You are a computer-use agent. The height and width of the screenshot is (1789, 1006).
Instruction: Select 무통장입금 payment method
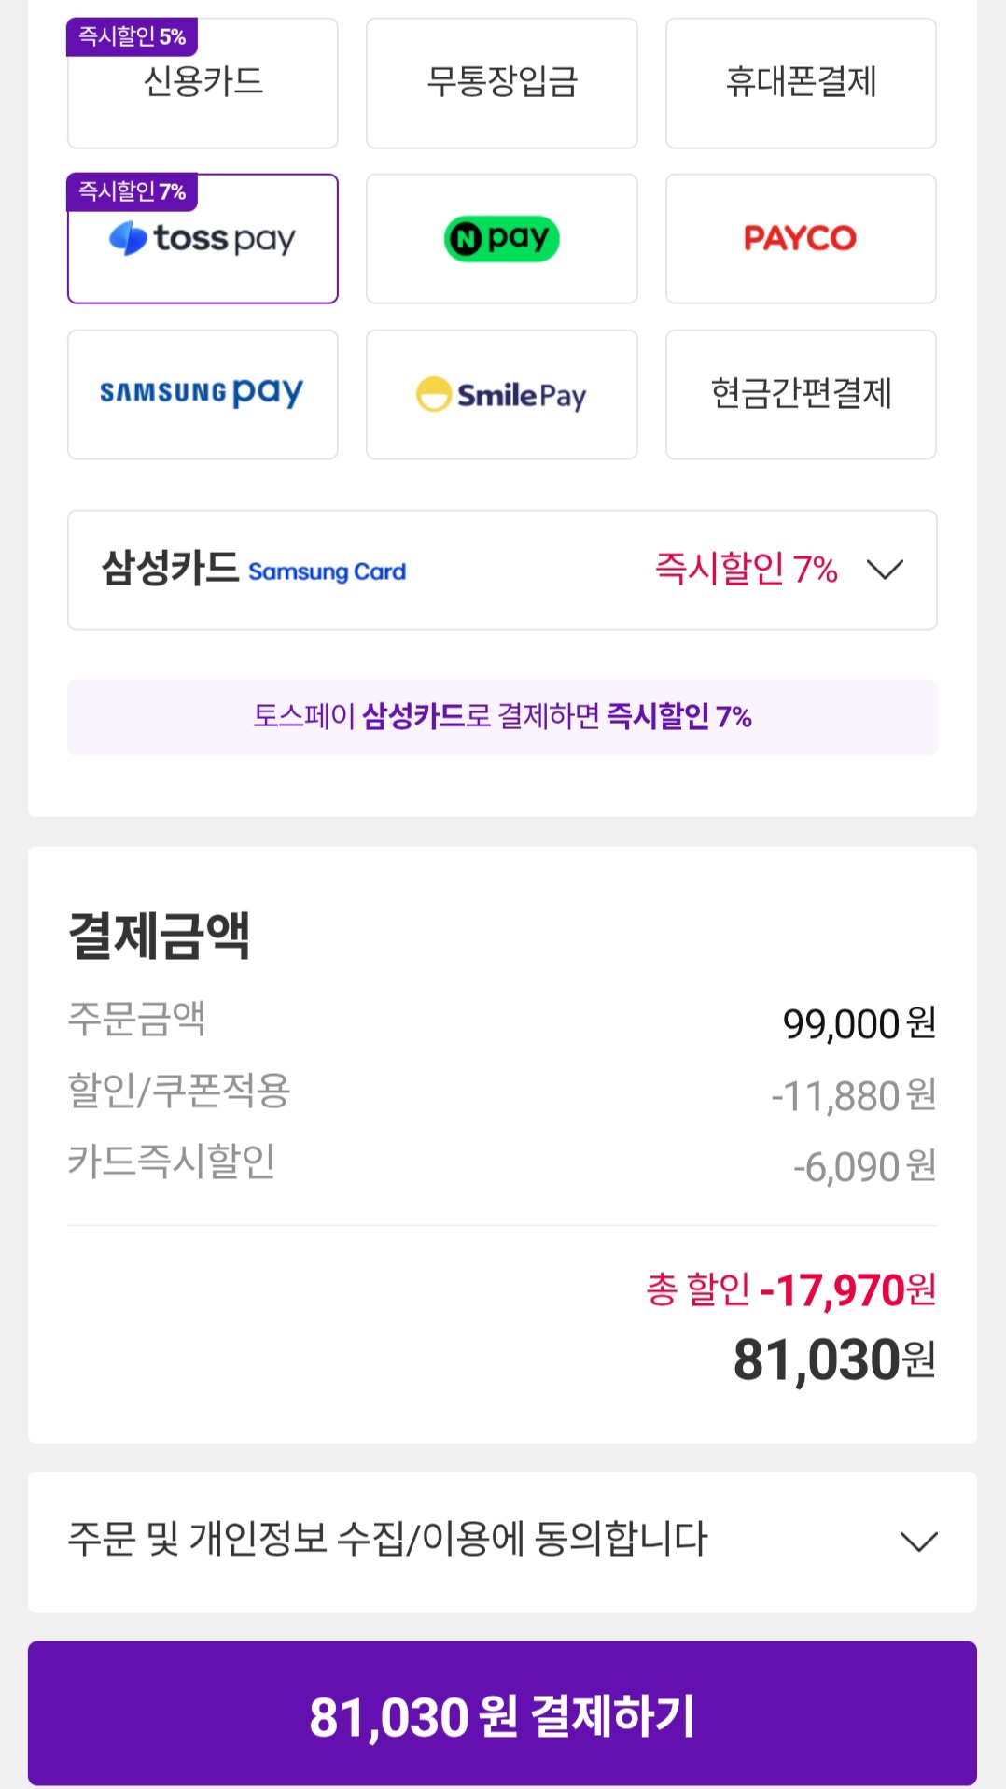pyautogui.click(x=501, y=82)
